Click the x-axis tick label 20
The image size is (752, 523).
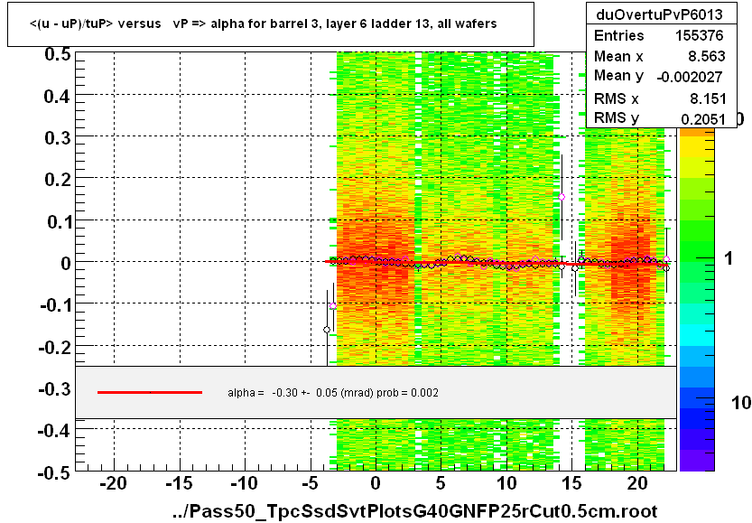[x=638, y=483]
